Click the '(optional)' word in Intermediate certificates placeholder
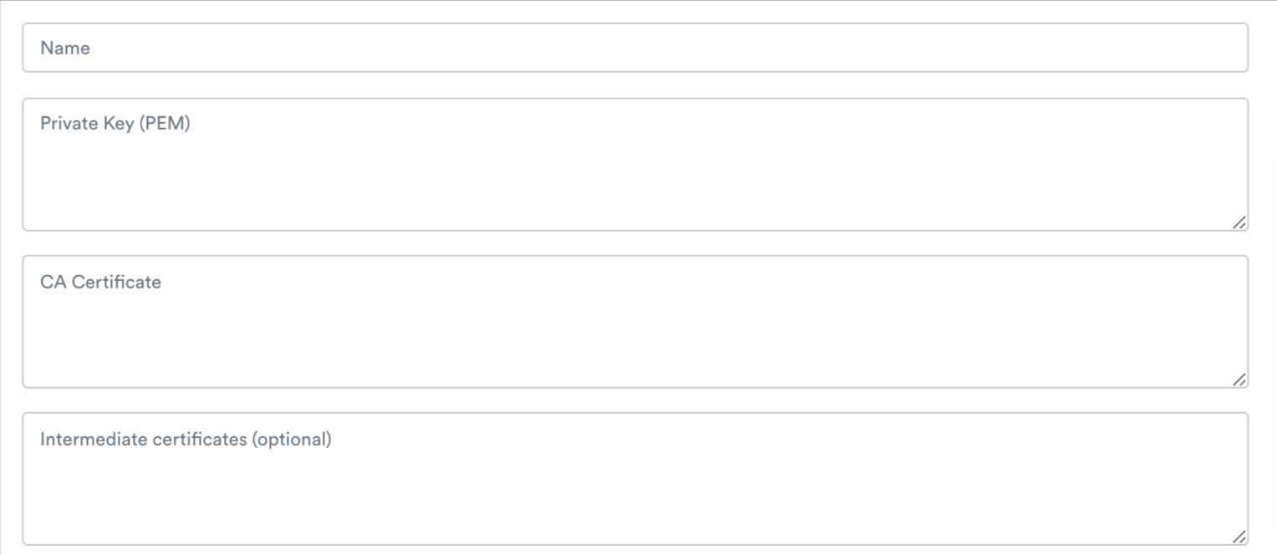This screenshot has height=555, width=1277. [x=292, y=440]
